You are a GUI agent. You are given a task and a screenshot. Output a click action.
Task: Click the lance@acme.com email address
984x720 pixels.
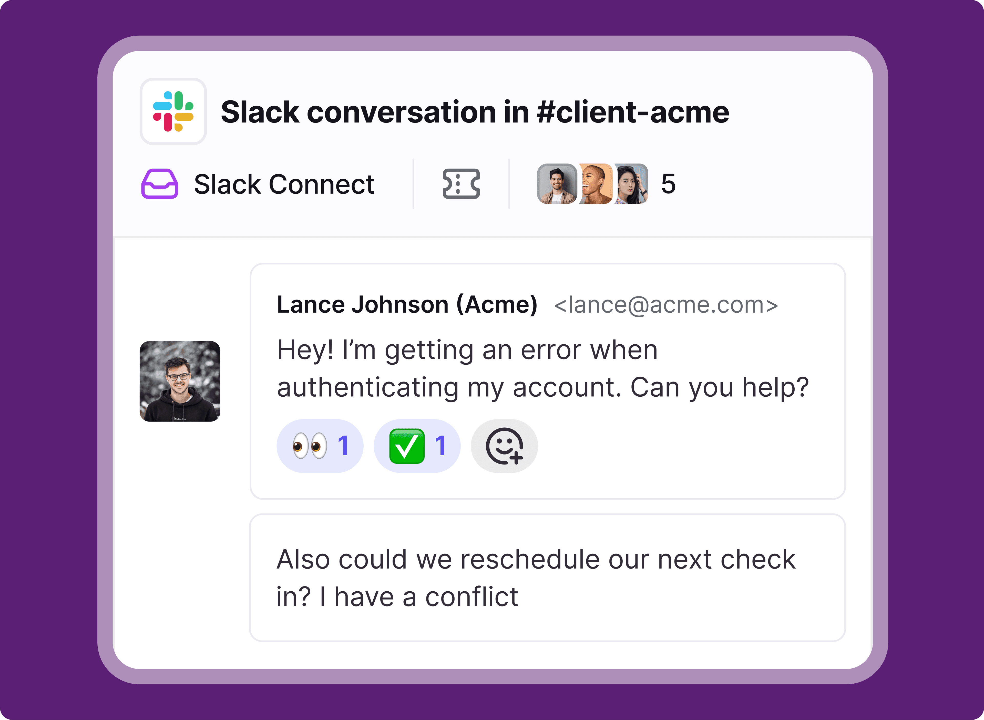pos(665,305)
